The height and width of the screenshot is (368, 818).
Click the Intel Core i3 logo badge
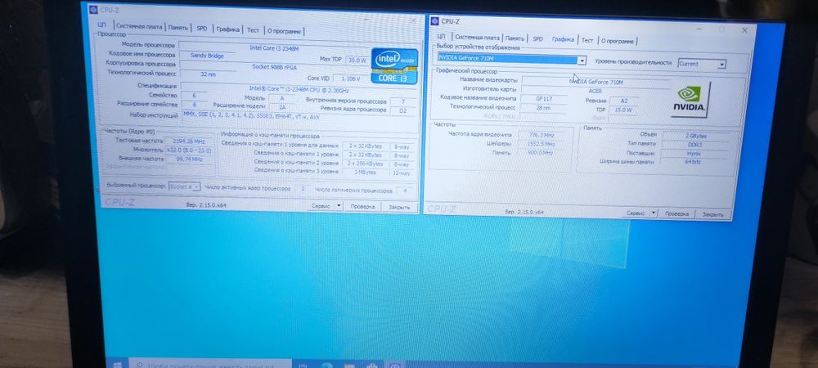[x=394, y=65]
